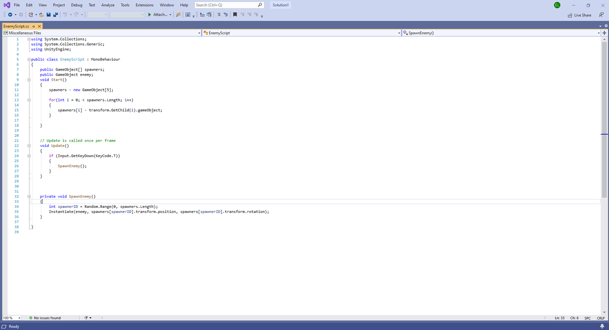Toggle a bookmark with the bookmark icon
Image resolution: width=609 pixels, height=330 pixels.
[235, 15]
